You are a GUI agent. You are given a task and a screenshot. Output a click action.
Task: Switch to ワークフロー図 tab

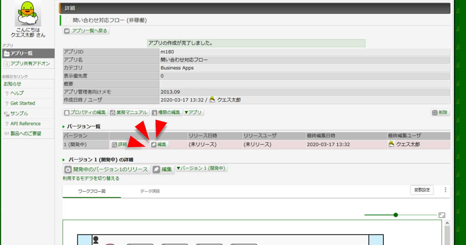point(92,191)
